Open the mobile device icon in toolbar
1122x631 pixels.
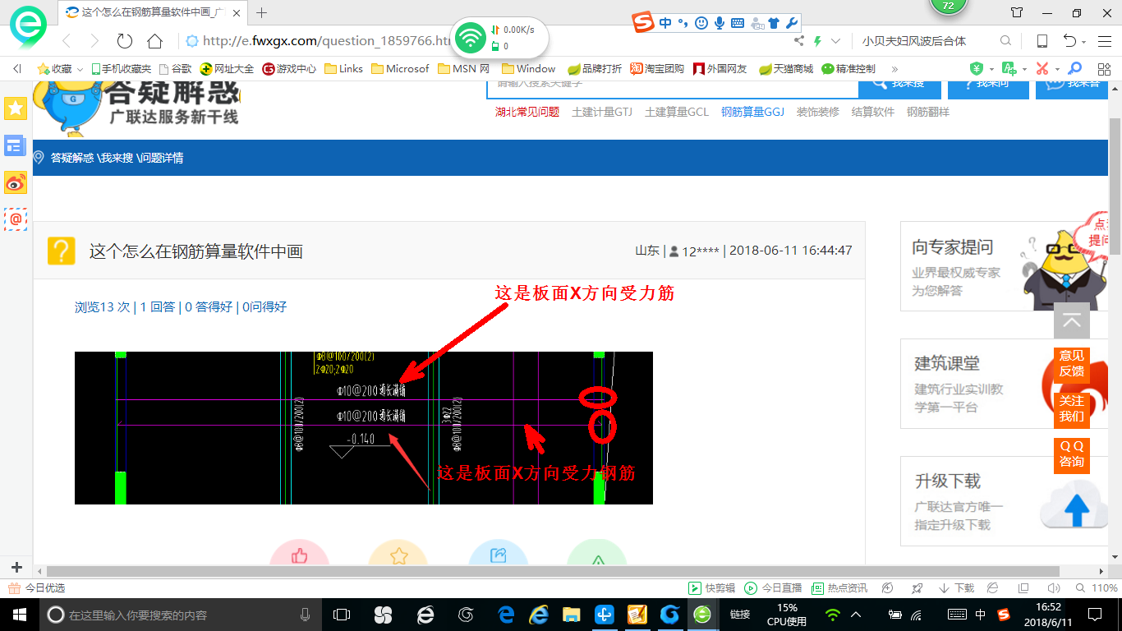(x=1042, y=41)
